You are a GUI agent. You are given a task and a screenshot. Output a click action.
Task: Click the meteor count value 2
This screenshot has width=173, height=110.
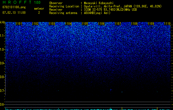tap(39, 13)
